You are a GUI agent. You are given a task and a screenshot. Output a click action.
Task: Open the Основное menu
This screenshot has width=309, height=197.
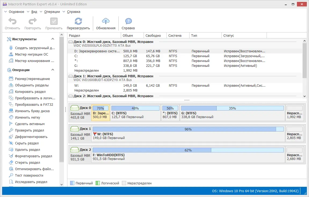[17, 12]
